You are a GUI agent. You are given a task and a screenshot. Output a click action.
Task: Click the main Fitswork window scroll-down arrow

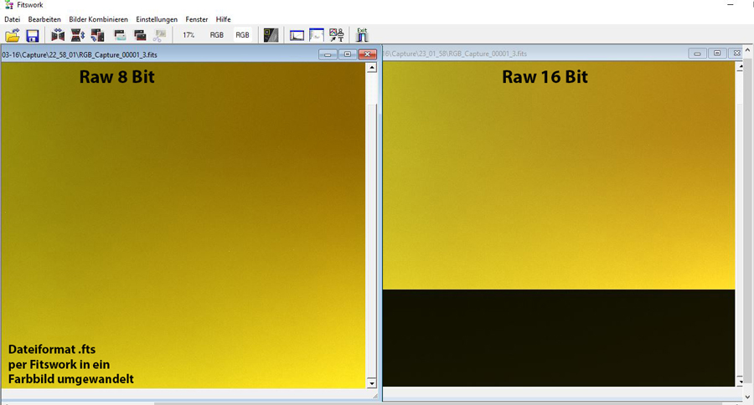point(748,397)
